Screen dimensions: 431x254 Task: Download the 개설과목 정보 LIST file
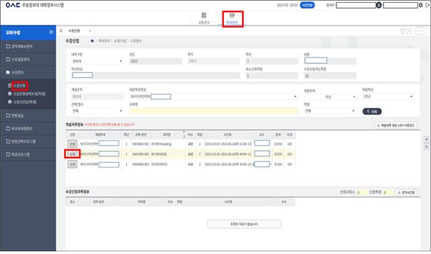click(x=396, y=125)
